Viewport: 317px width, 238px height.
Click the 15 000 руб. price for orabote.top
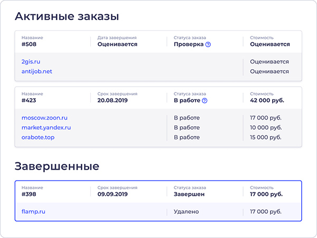(266, 137)
